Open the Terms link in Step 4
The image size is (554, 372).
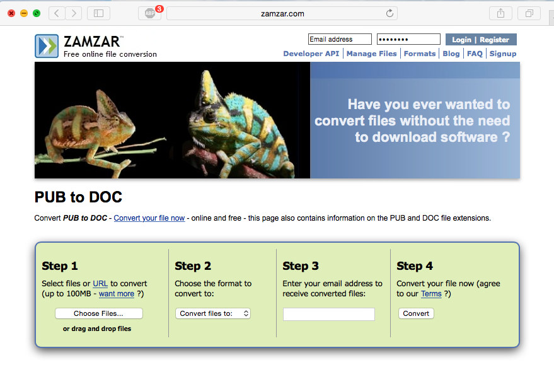pos(431,294)
